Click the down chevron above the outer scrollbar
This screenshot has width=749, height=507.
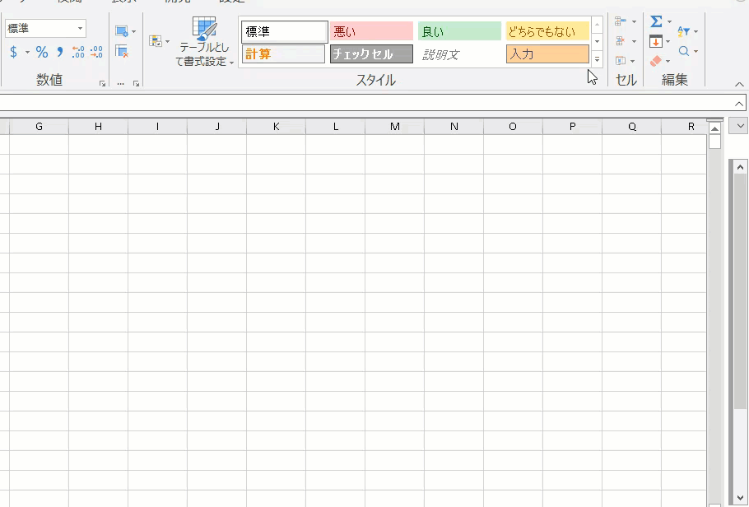[740, 126]
